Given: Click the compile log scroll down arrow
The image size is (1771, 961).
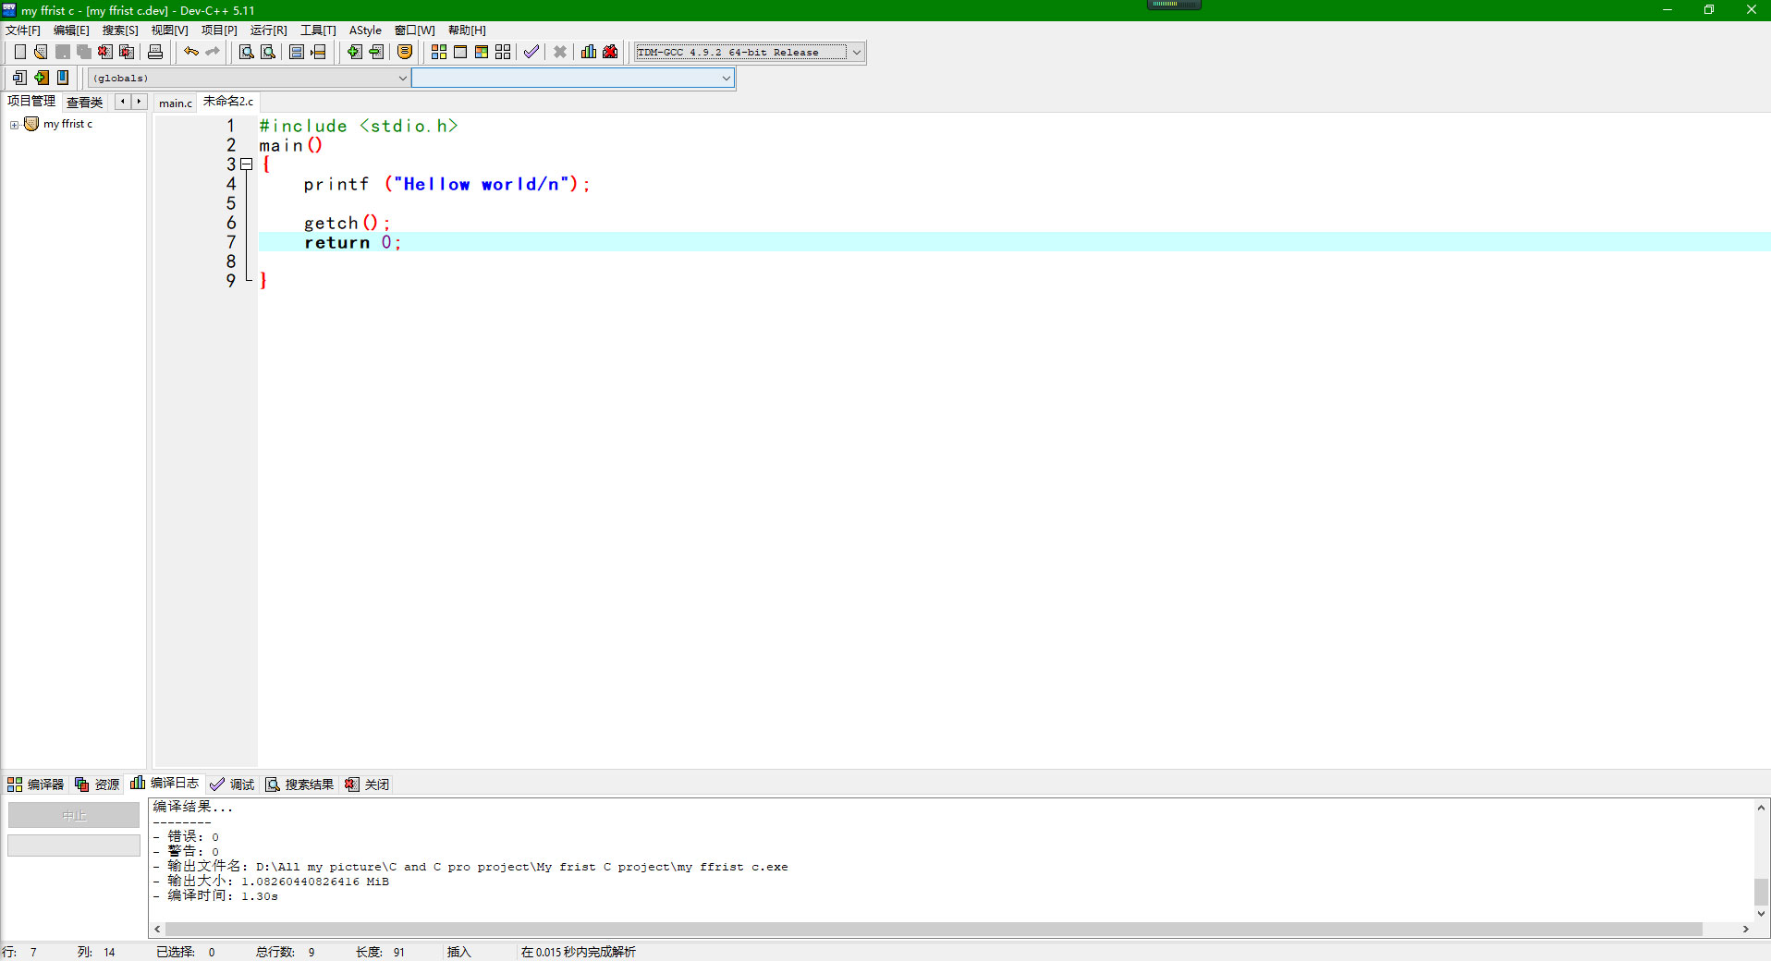Looking at the screenshot, I should (x=1761, y=914).
